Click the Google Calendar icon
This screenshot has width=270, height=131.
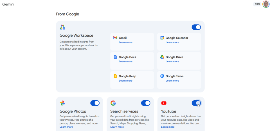coord(162,38)
